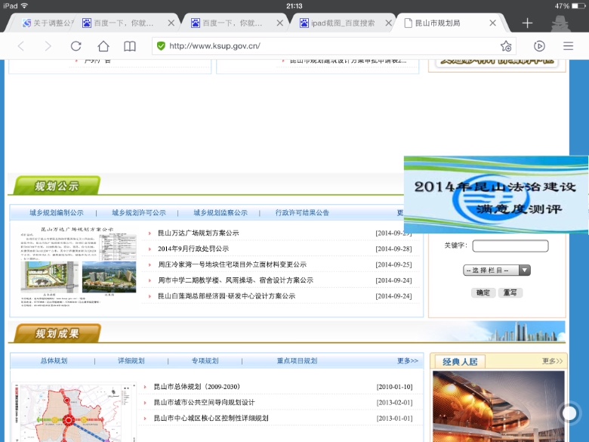Tap the circular play icon in toolbar

click(x=539, y=46)
